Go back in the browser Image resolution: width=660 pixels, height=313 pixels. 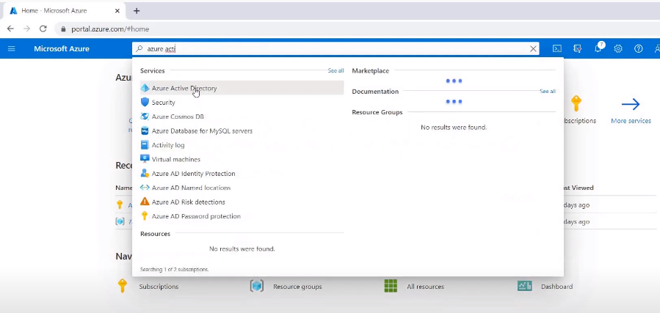[x=10, y=29]
